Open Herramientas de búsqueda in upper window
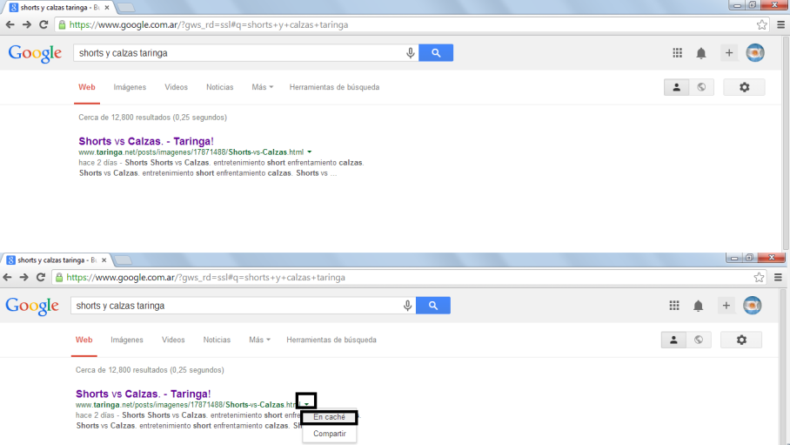790x445 pixels. [x=334, y=87]
